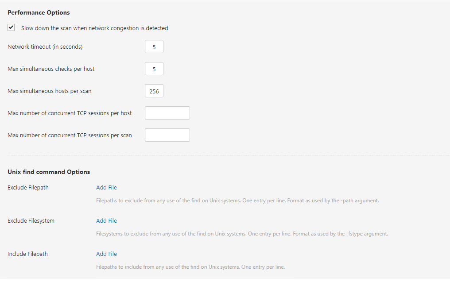
Task: Add File for Exclude Filepath
Action: click(106, 187)
